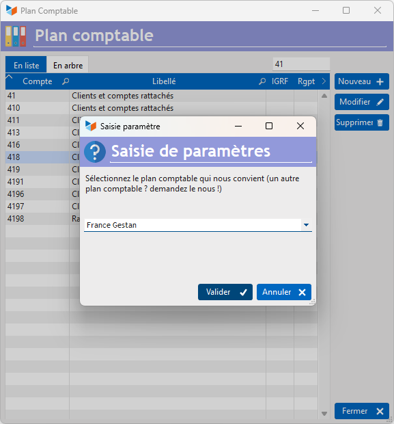Click the app logo in Plan Comptable title bar
The width and height of the screenshot is (394, 424).
click(12, 10)
